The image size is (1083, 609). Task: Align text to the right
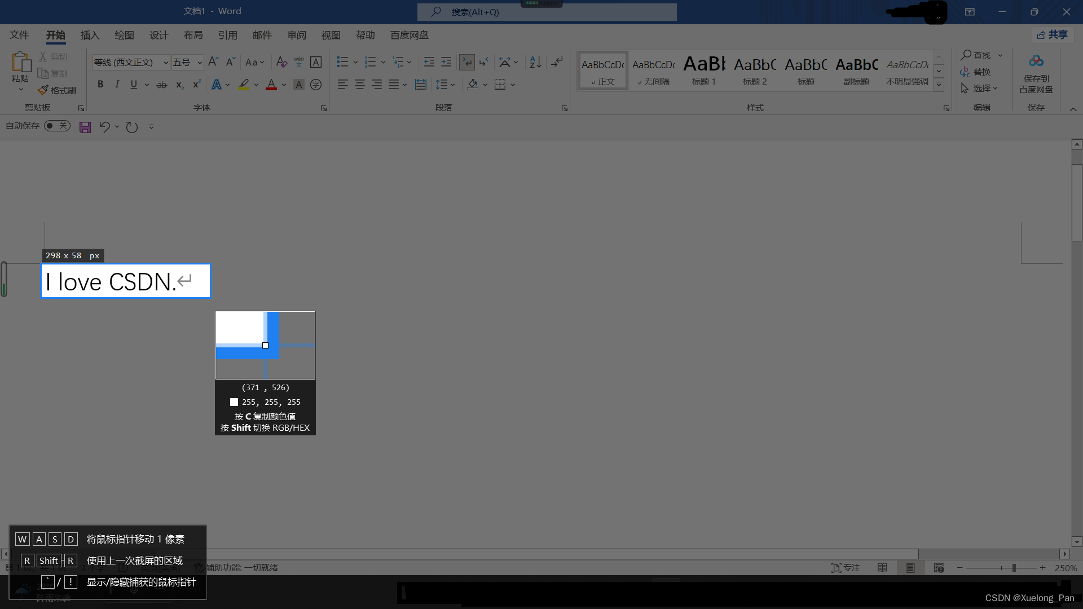[377, 85]
